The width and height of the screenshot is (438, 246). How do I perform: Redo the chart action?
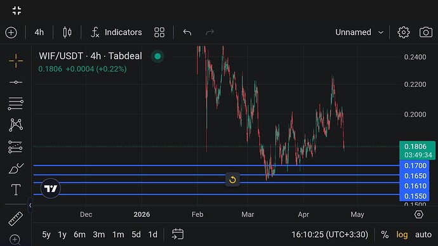[x=209, y=32]
